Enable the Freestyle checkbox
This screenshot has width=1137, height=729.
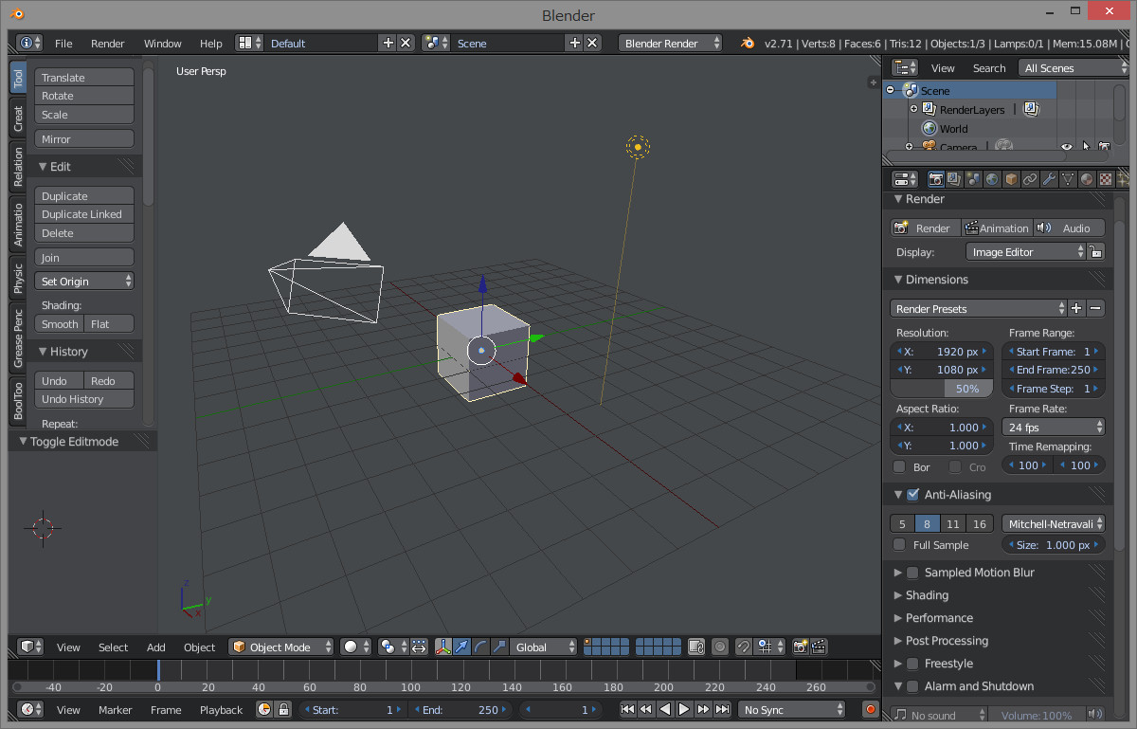point(912,664)
